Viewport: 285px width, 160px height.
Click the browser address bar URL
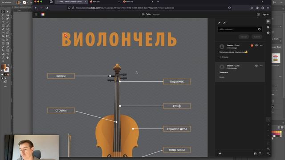tap(125, 8)
